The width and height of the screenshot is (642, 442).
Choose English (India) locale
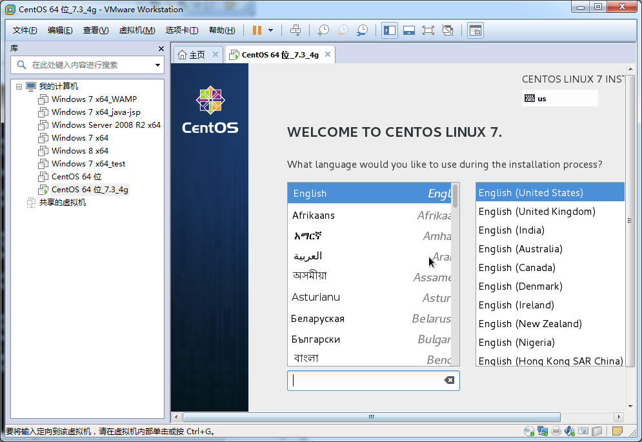click(x=550, y=230)
